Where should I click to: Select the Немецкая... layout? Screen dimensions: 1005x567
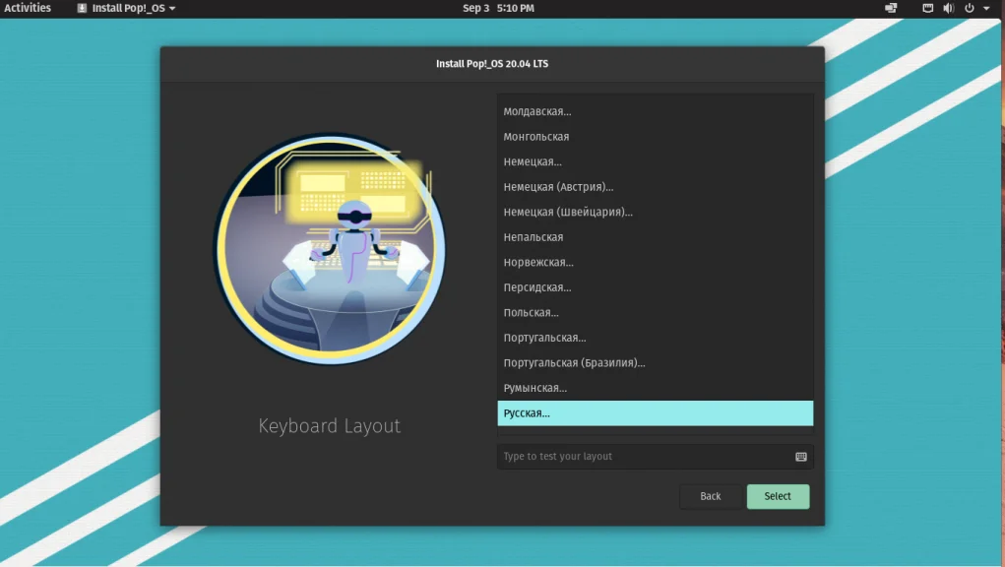655,161
